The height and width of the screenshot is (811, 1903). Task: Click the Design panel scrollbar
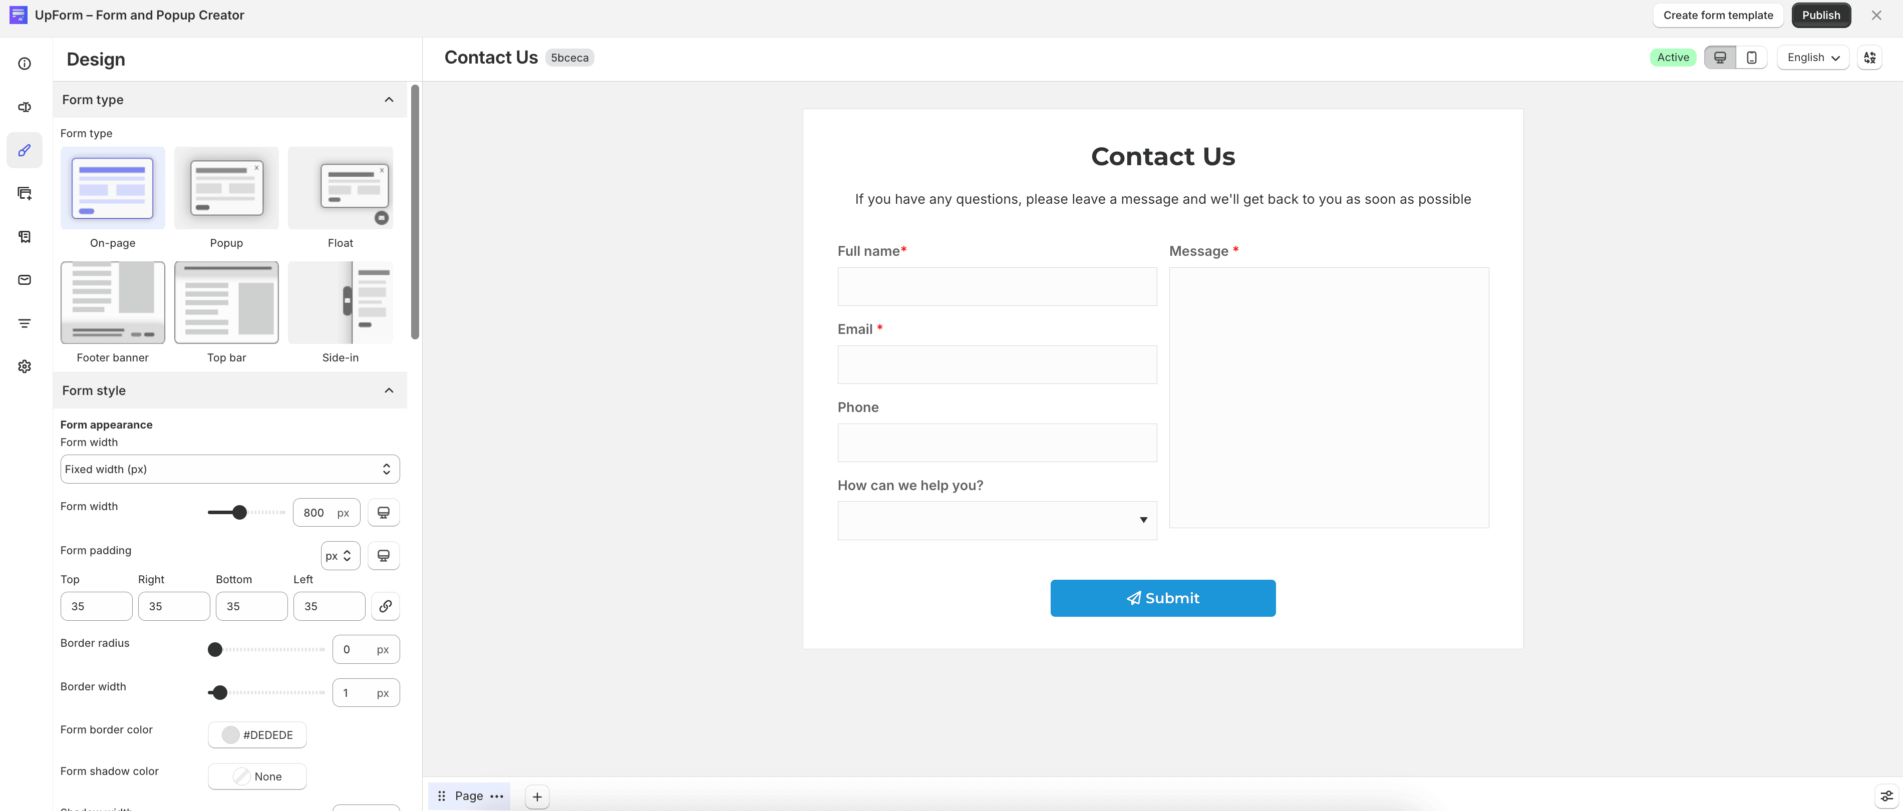pos(415,213)
